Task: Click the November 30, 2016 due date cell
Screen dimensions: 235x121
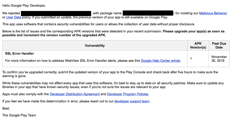Action: [x=219, y=59]
